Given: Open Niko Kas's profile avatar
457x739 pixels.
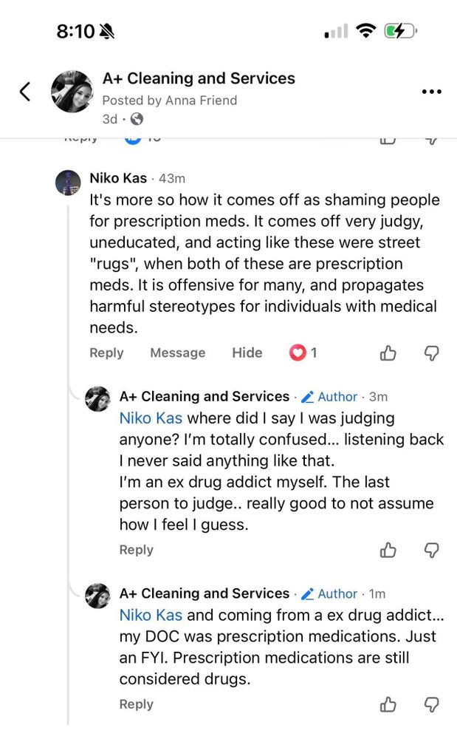Looking at the screenshot, I should (68, 182).
